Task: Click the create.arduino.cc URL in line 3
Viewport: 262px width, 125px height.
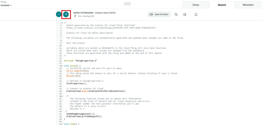Action: click(111, 28)
